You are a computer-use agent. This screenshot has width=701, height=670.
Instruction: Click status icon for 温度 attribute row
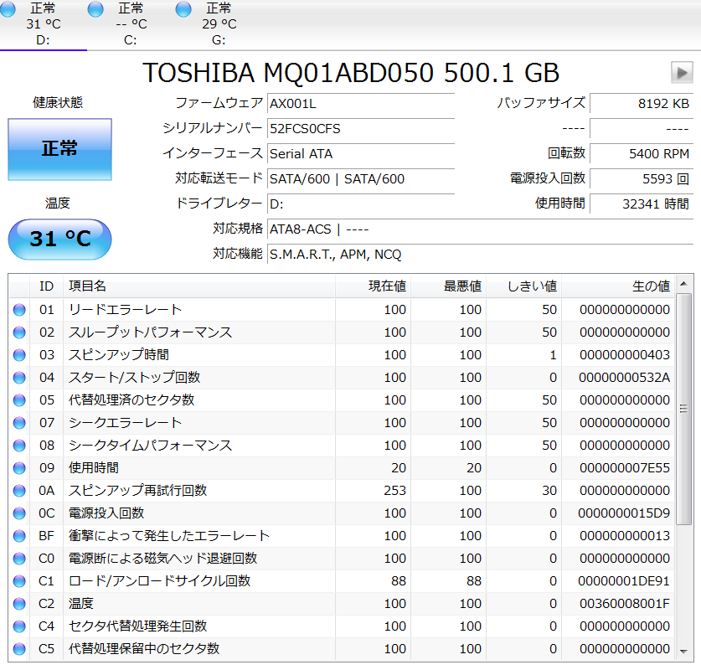[x=19, y=604]
